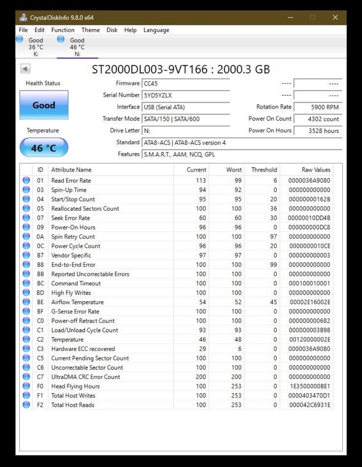362x467 pixels.
Task: Open the Theme menu
Action: (x=90, y=30)
